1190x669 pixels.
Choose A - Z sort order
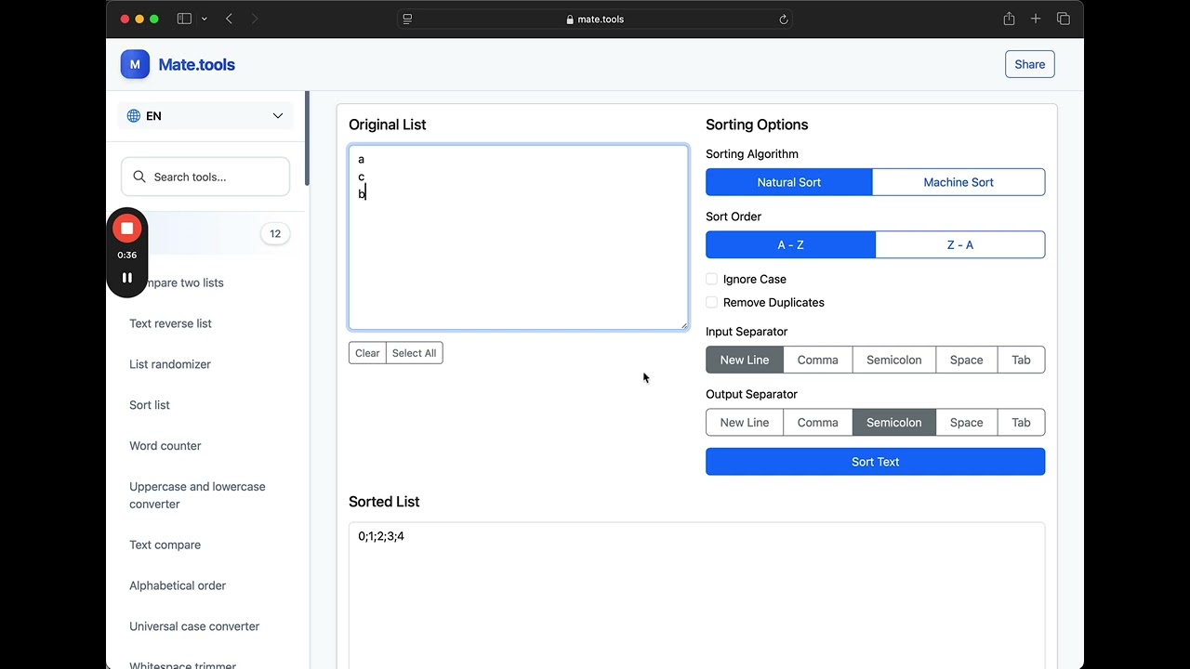(x=790, y=244)
